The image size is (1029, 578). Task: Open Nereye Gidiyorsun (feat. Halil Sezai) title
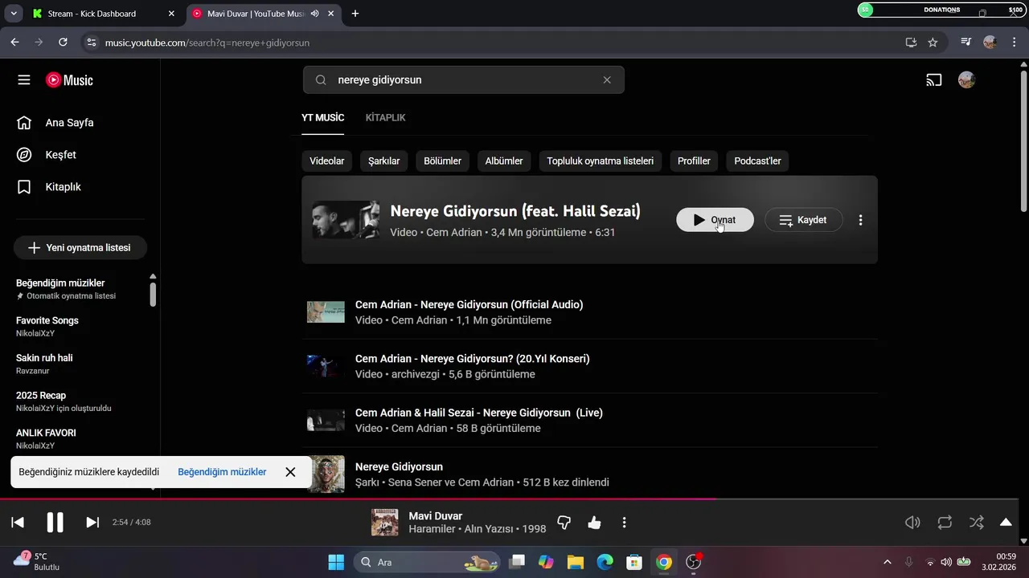(515, 211)
